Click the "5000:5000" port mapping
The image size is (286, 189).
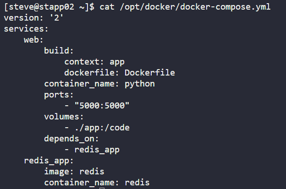click(x=102, y=105)
